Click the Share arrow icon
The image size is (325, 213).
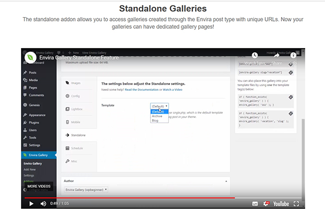click(x=276, y=55)
